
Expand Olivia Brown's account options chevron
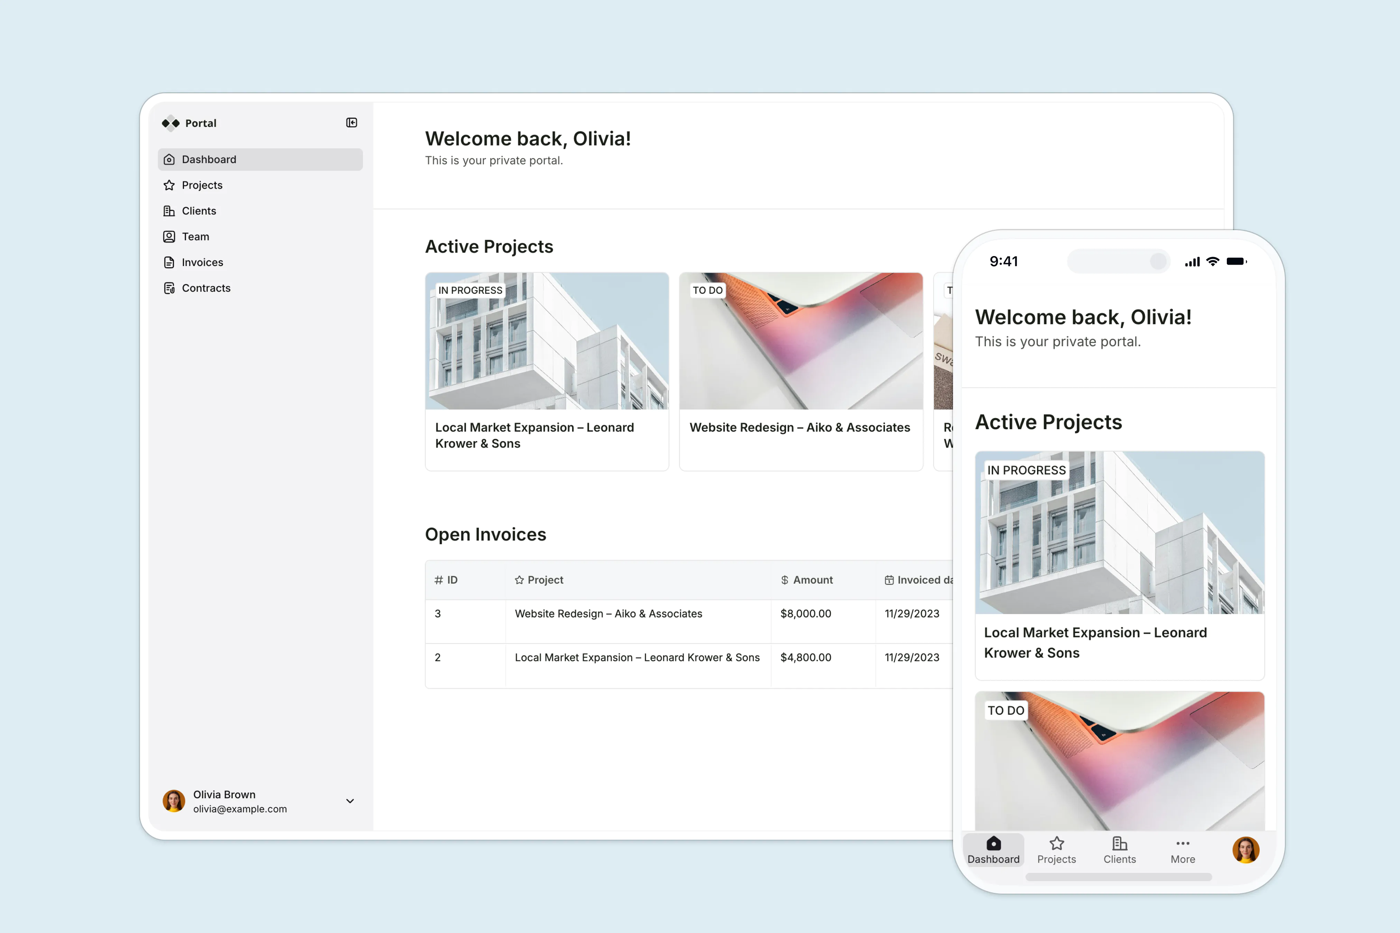350,801
